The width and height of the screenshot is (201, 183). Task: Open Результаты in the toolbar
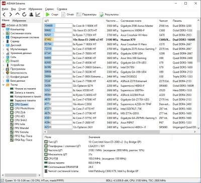click(x=109, y=15)
